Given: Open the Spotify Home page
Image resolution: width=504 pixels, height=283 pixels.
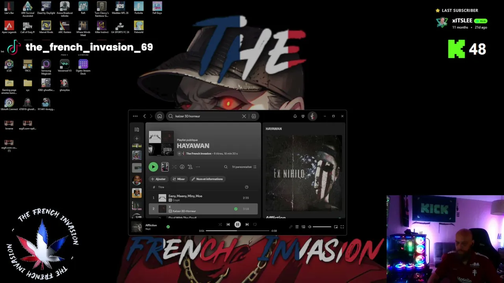Looking at the screenshot, I should pyautogui.click(x=159, y=116).
